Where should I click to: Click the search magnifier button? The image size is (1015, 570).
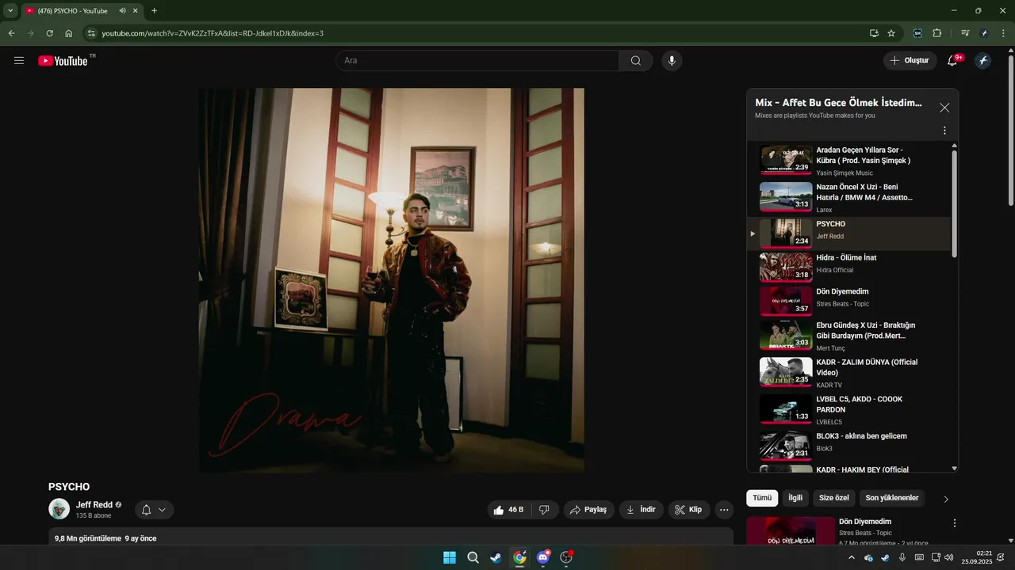coord(636,61)
